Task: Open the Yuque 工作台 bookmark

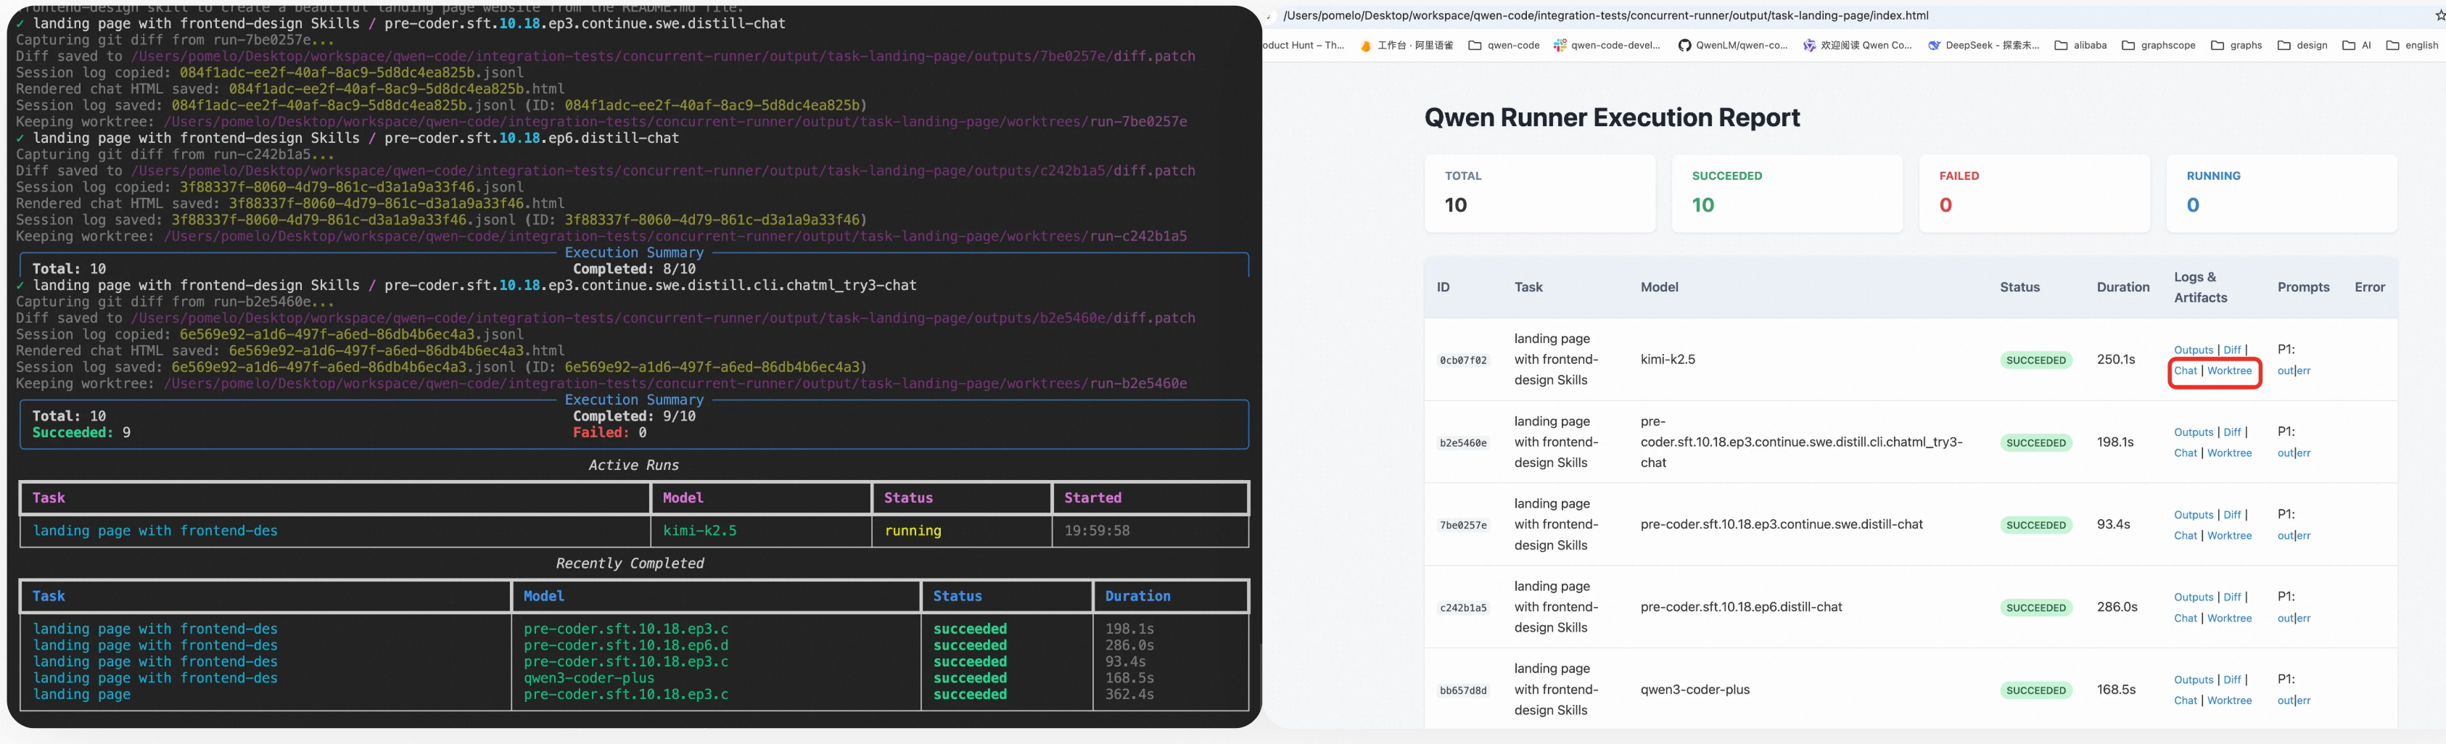Action: point(1407,46)
